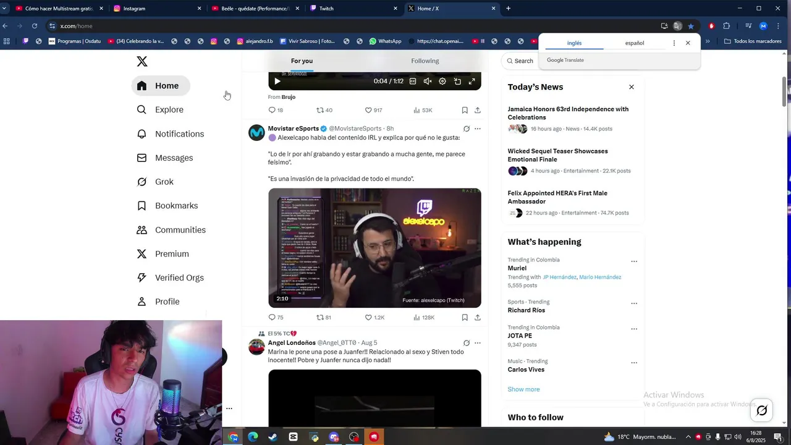Open Profile in the sidebar
This screenshot has width=791, height=445.
click(159, 302)
